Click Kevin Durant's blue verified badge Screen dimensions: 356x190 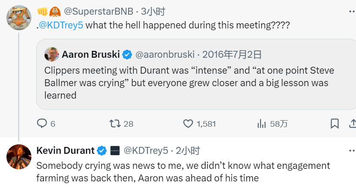[x=102, y=150]
